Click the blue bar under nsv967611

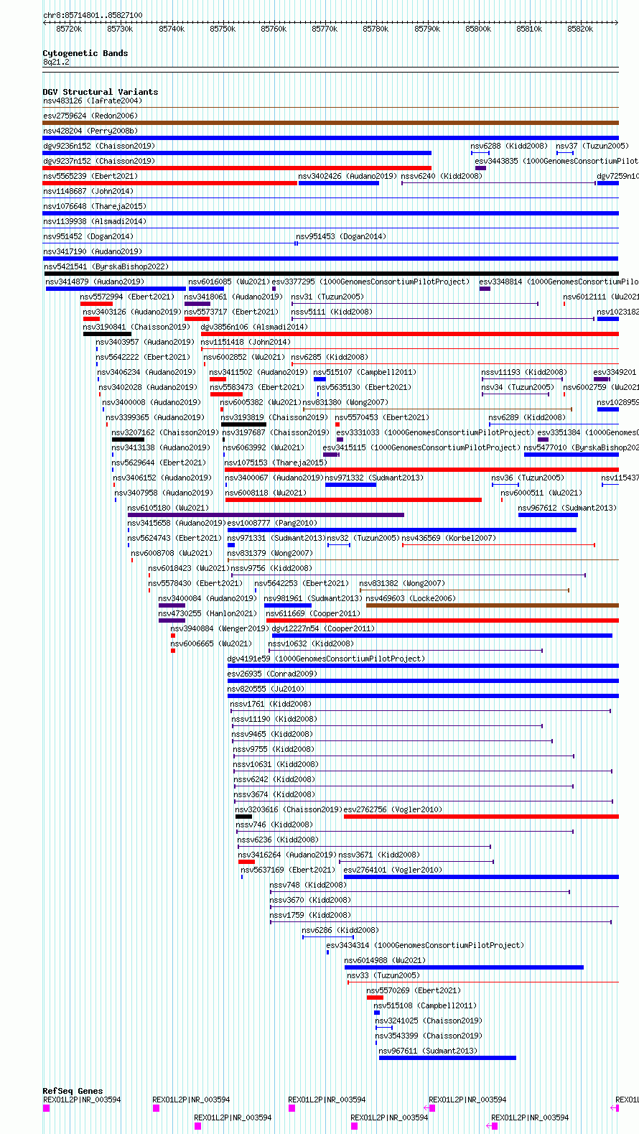point(447,1058)
